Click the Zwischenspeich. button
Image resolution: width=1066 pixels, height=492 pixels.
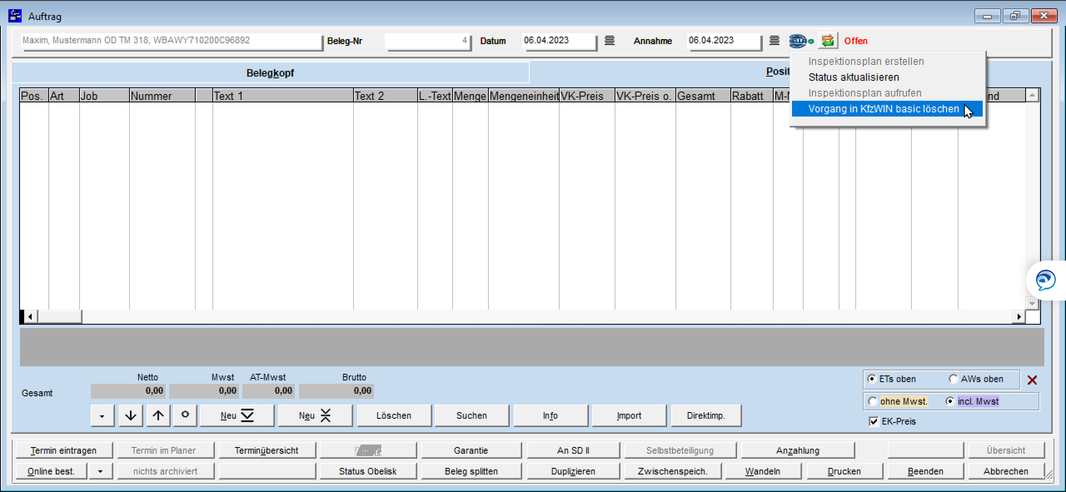(673, 471)
